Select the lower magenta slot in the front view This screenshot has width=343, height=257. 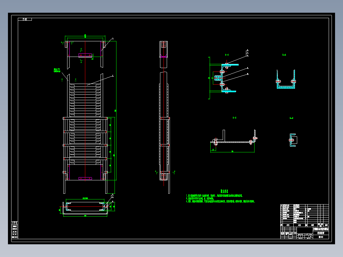85,178
